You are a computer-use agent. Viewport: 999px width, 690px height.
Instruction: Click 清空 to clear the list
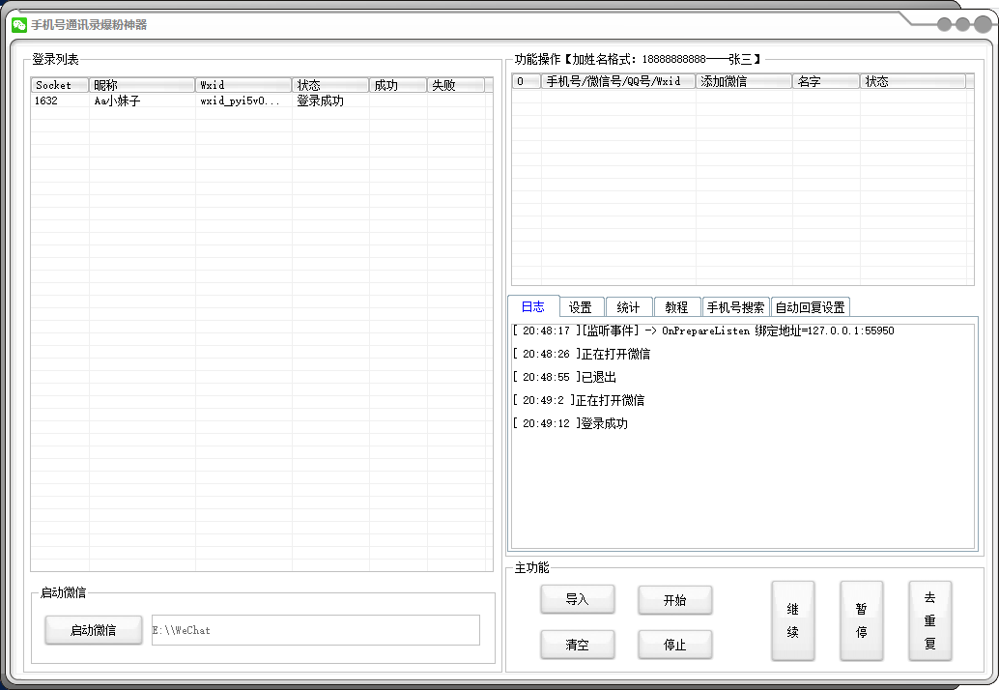[578, 645]
